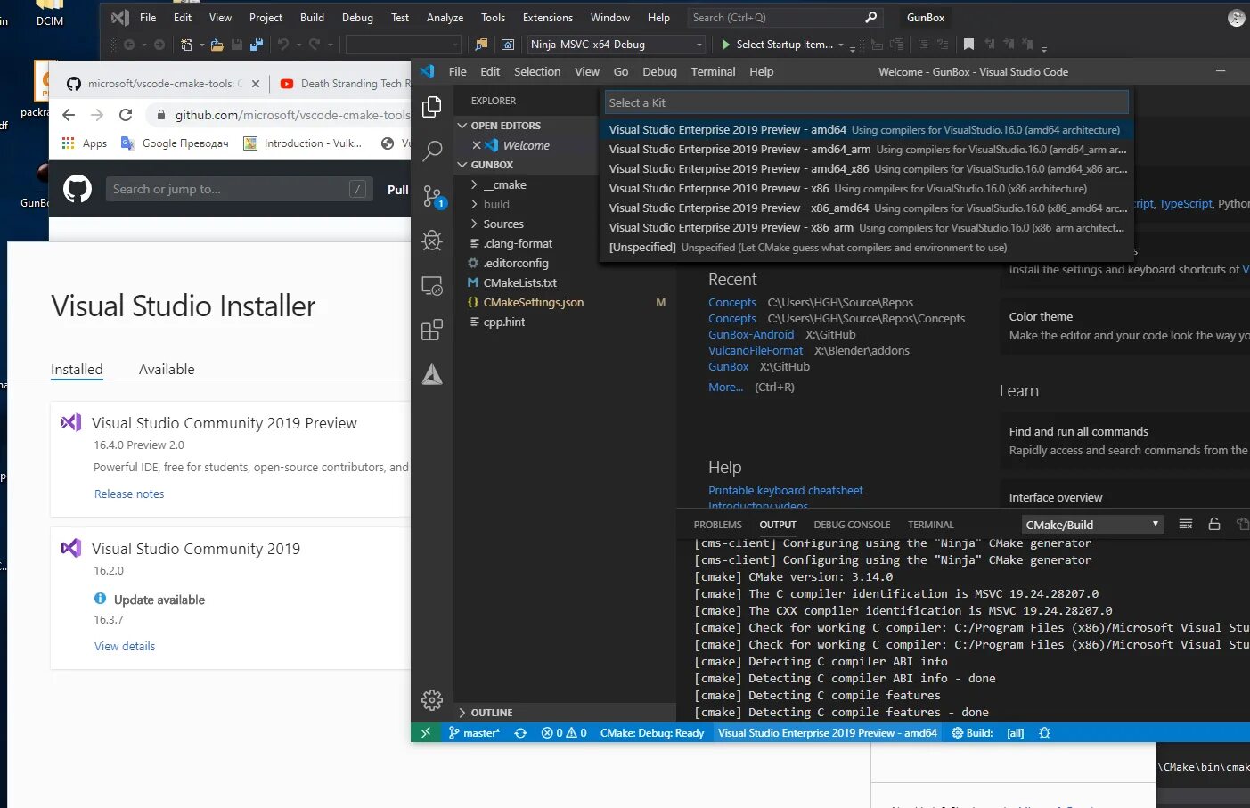Open the Extensions view in VS Code
Image resolution: width=1250 pixels, height=808 pixels.
[x=432, y=331]
